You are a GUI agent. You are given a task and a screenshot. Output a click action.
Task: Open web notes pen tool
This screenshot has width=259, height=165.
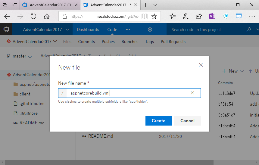tap(186, 16)
